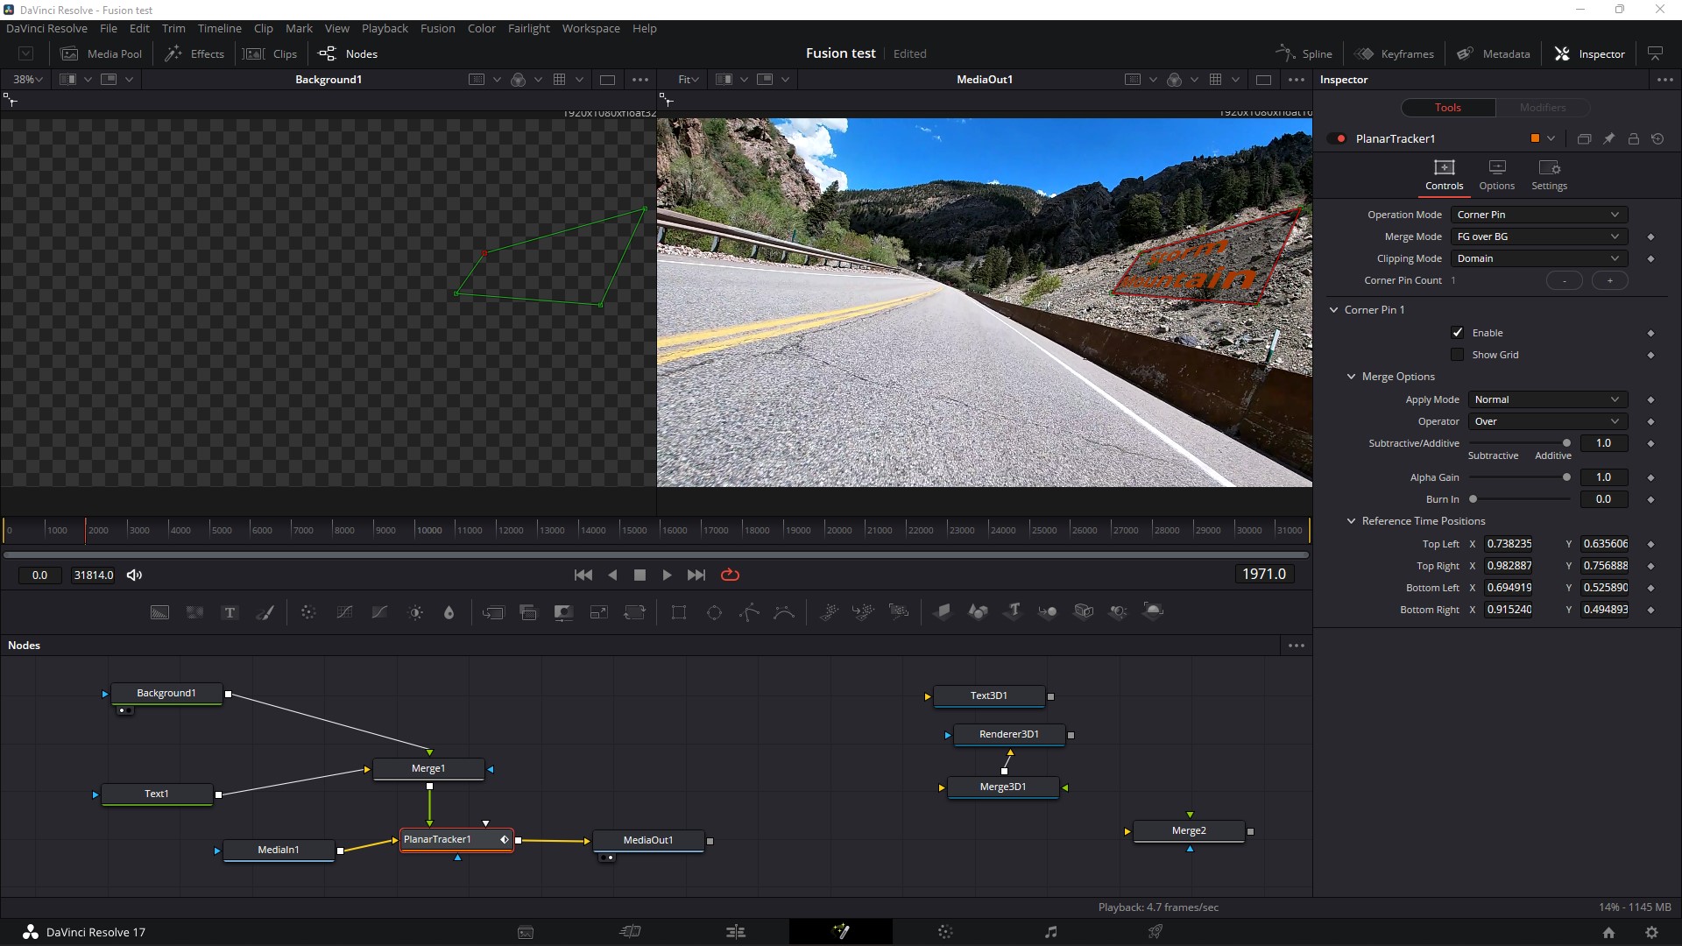
Task: Open the Deliver page rocket icon
Action: point(1155,931)
